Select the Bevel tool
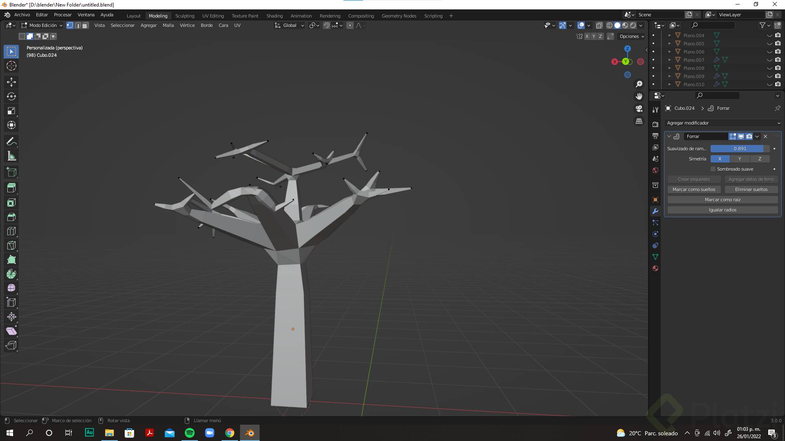This screenshot has width=785, height=441. pyautogui.click(x=11, y=217)
